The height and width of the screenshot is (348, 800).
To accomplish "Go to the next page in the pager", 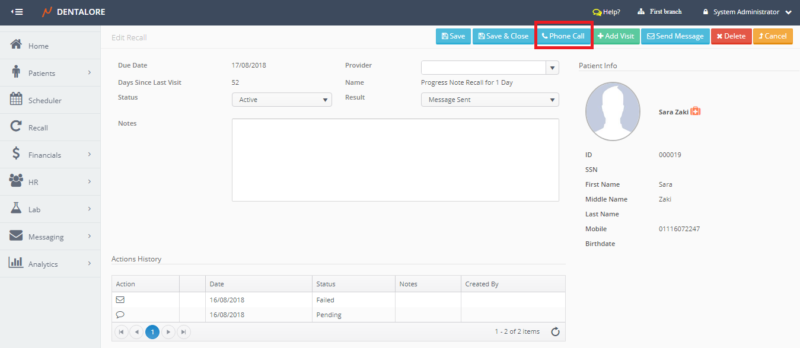I will coord(168,332).
